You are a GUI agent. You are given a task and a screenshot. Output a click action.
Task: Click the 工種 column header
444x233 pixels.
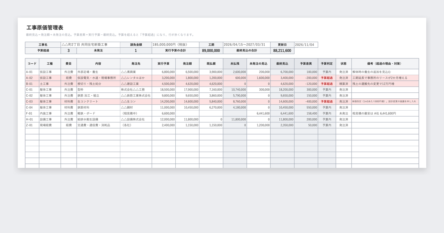click(x=50, y=64)
